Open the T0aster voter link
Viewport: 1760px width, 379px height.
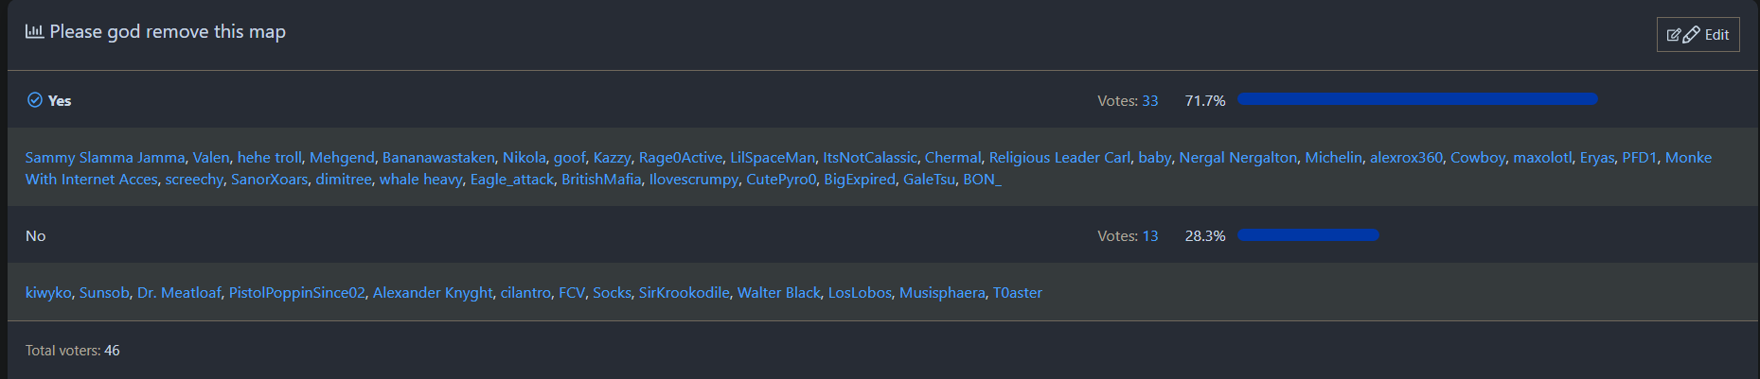click(1017, 293)
